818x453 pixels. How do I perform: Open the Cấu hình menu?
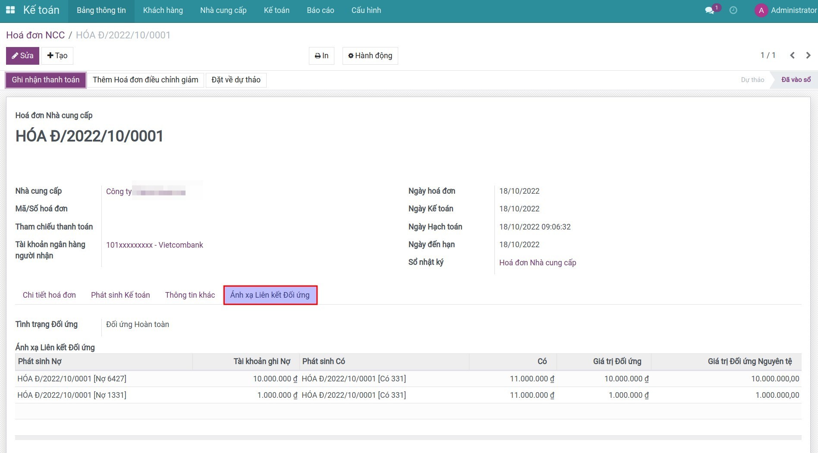tap(366, 10)
